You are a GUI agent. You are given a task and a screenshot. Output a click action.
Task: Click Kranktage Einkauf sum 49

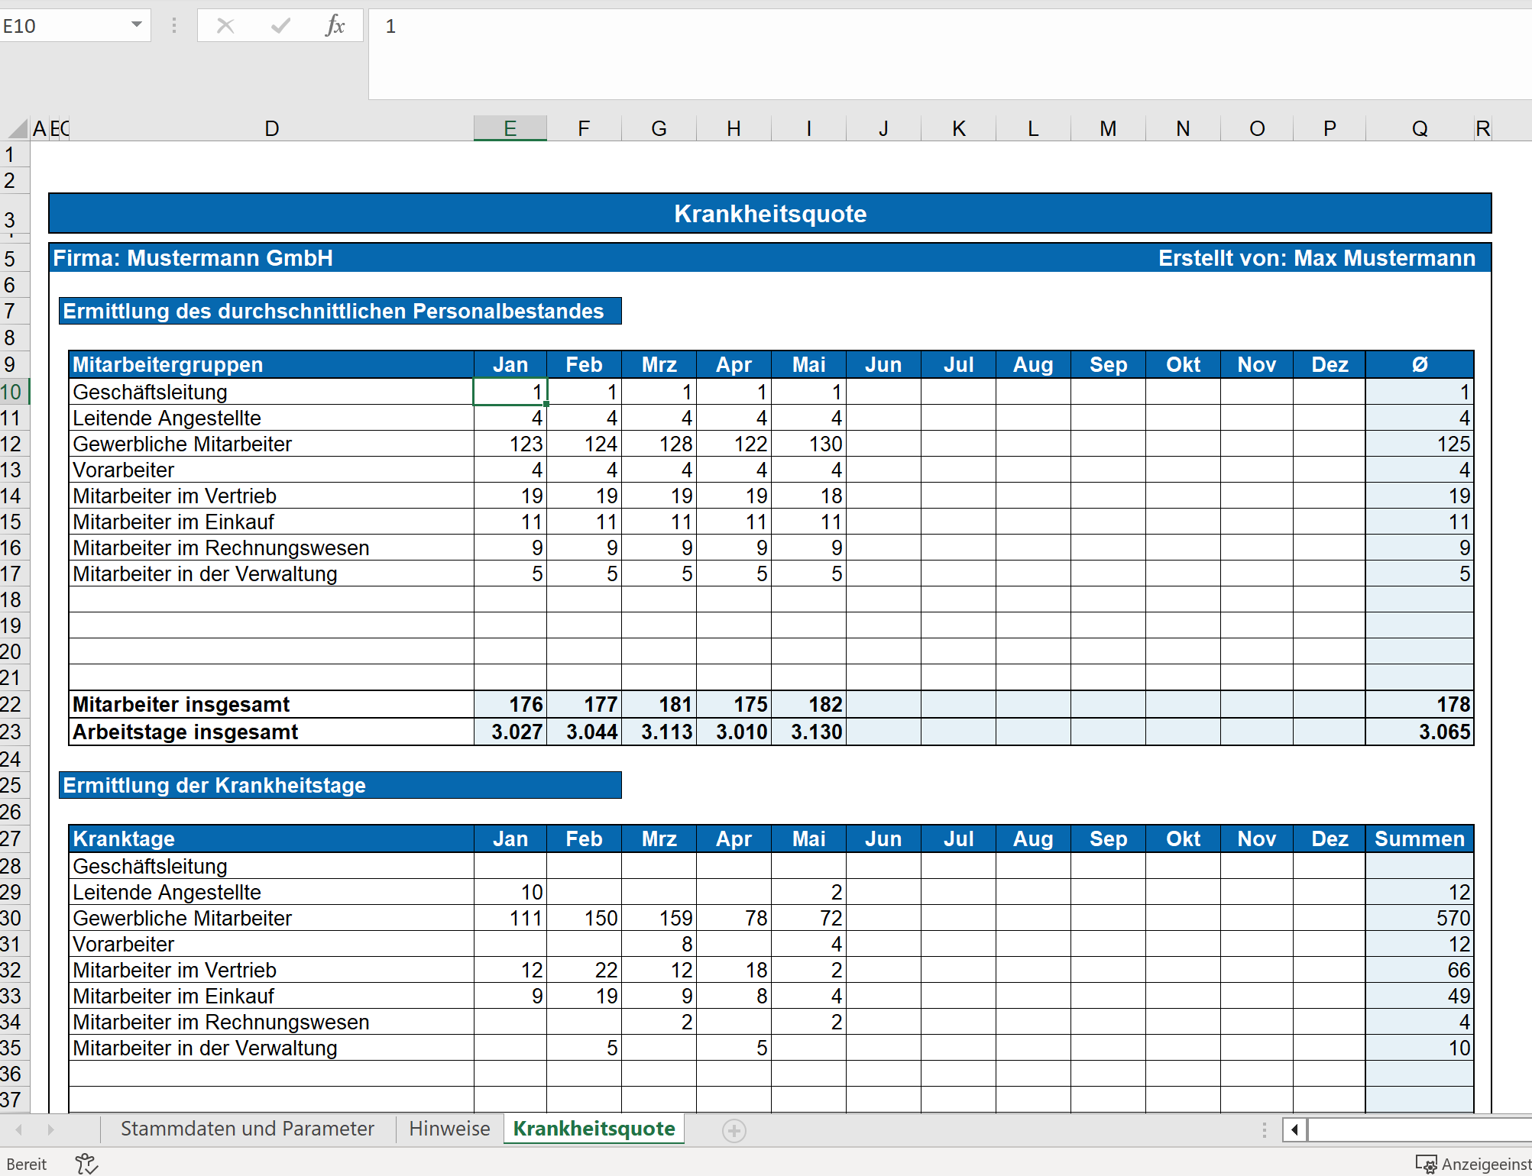coord(1420,996)
